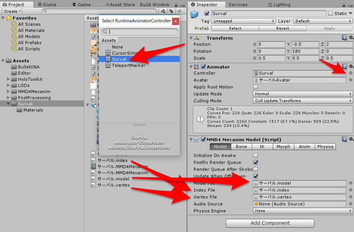The width and height of the screenshot is (354, 232).
Task: Click Surval GameObject cube icon
Action: 194,15
